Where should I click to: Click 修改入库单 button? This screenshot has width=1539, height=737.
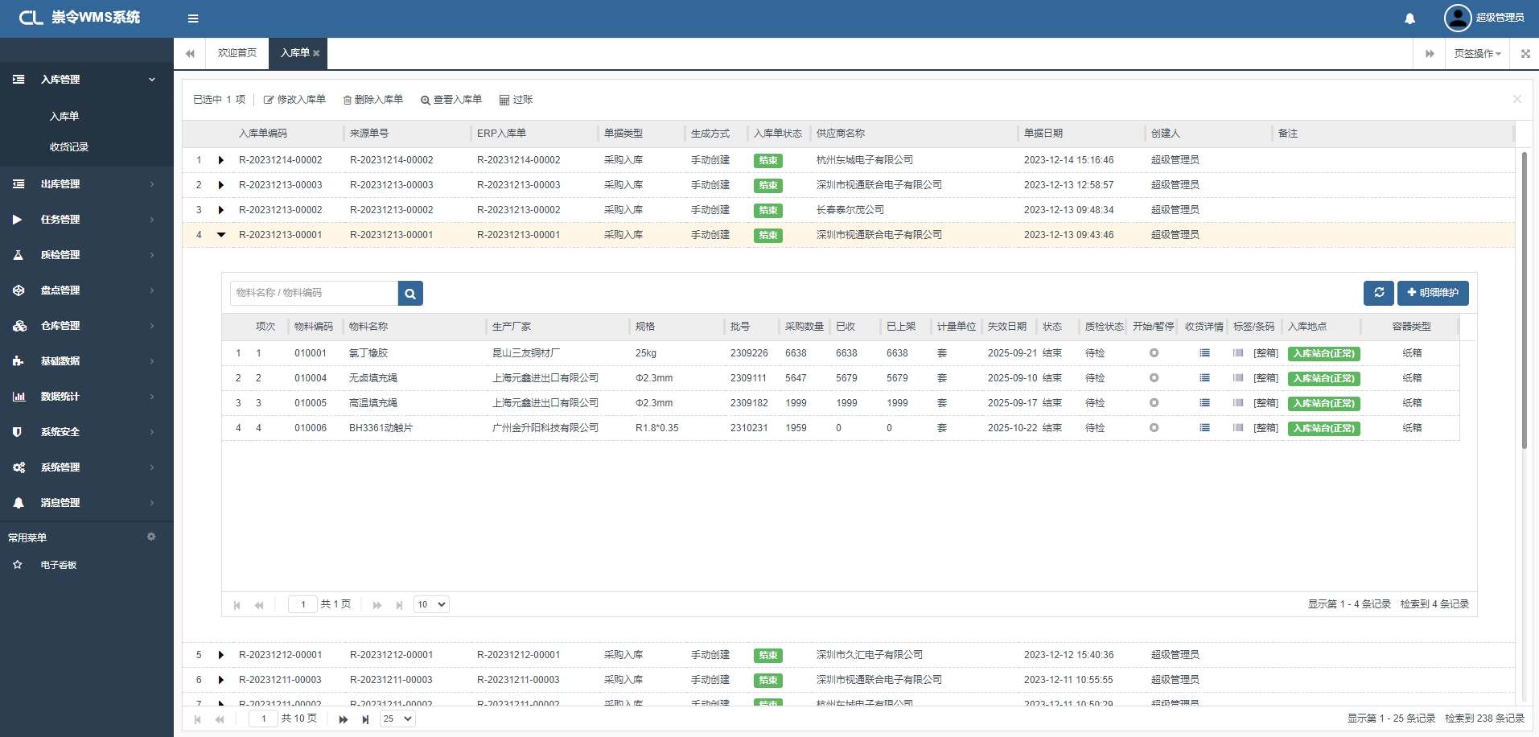pos(294,100)
